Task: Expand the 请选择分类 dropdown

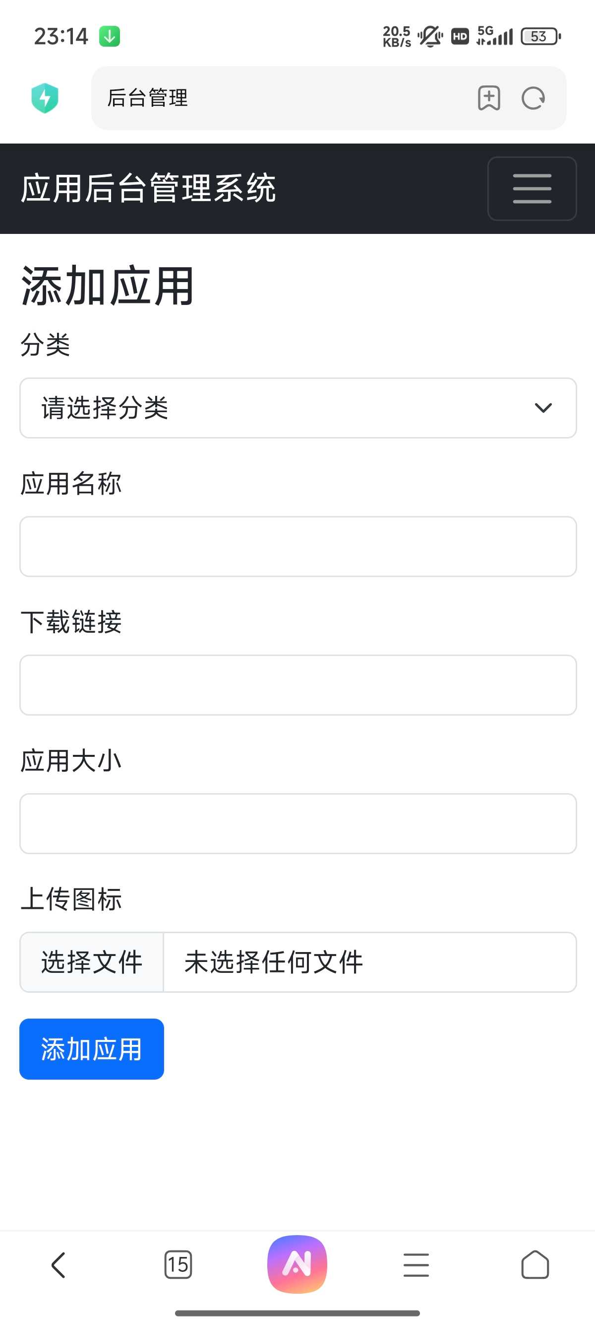Action: (x=298, y=408)
